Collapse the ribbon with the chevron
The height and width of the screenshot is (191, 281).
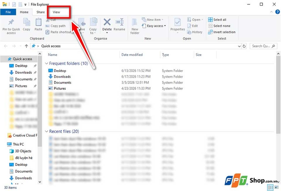(271, 12)
